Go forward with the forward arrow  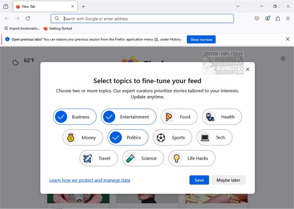17,18
